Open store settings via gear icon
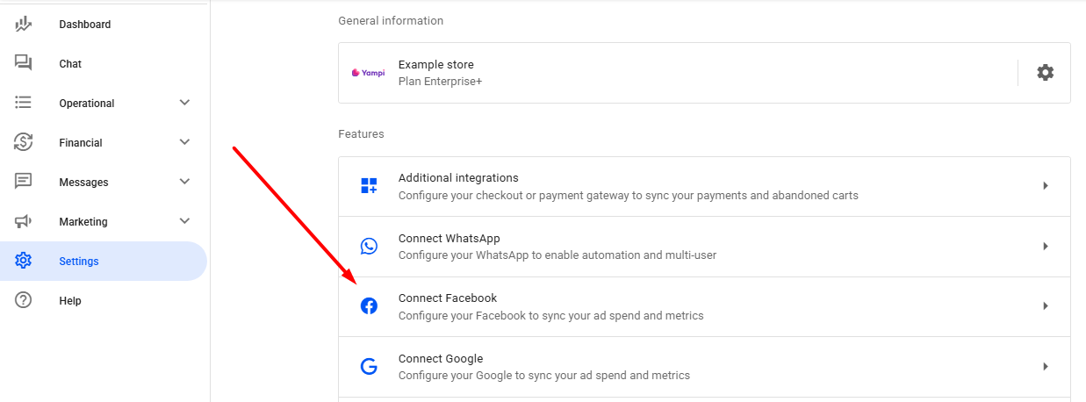1086x402 pixels. click(x=1045, y=73)
